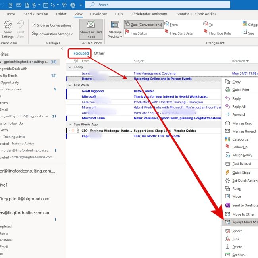Screen dimensions: 258x258
Task: Open Conversation Settings dropdown
Action: (52, 34)
